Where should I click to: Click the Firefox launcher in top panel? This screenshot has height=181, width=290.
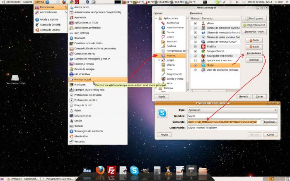coord(64,2)
